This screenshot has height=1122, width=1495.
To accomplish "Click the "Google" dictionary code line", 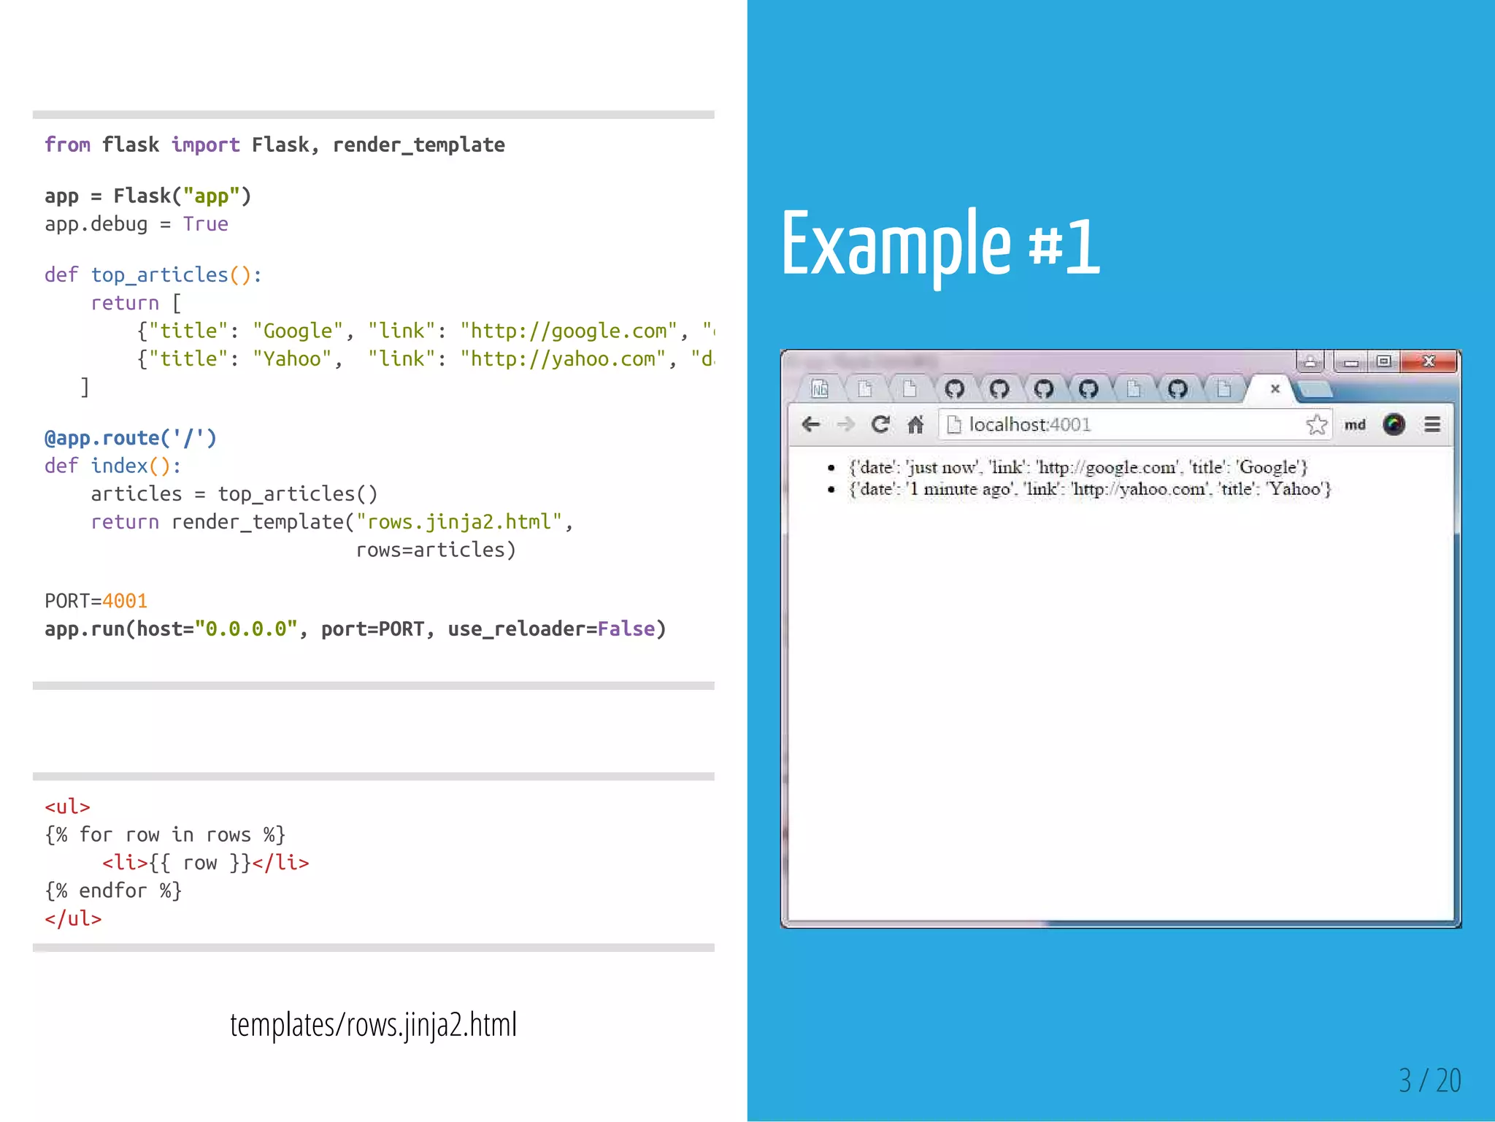I will point(426,331).
